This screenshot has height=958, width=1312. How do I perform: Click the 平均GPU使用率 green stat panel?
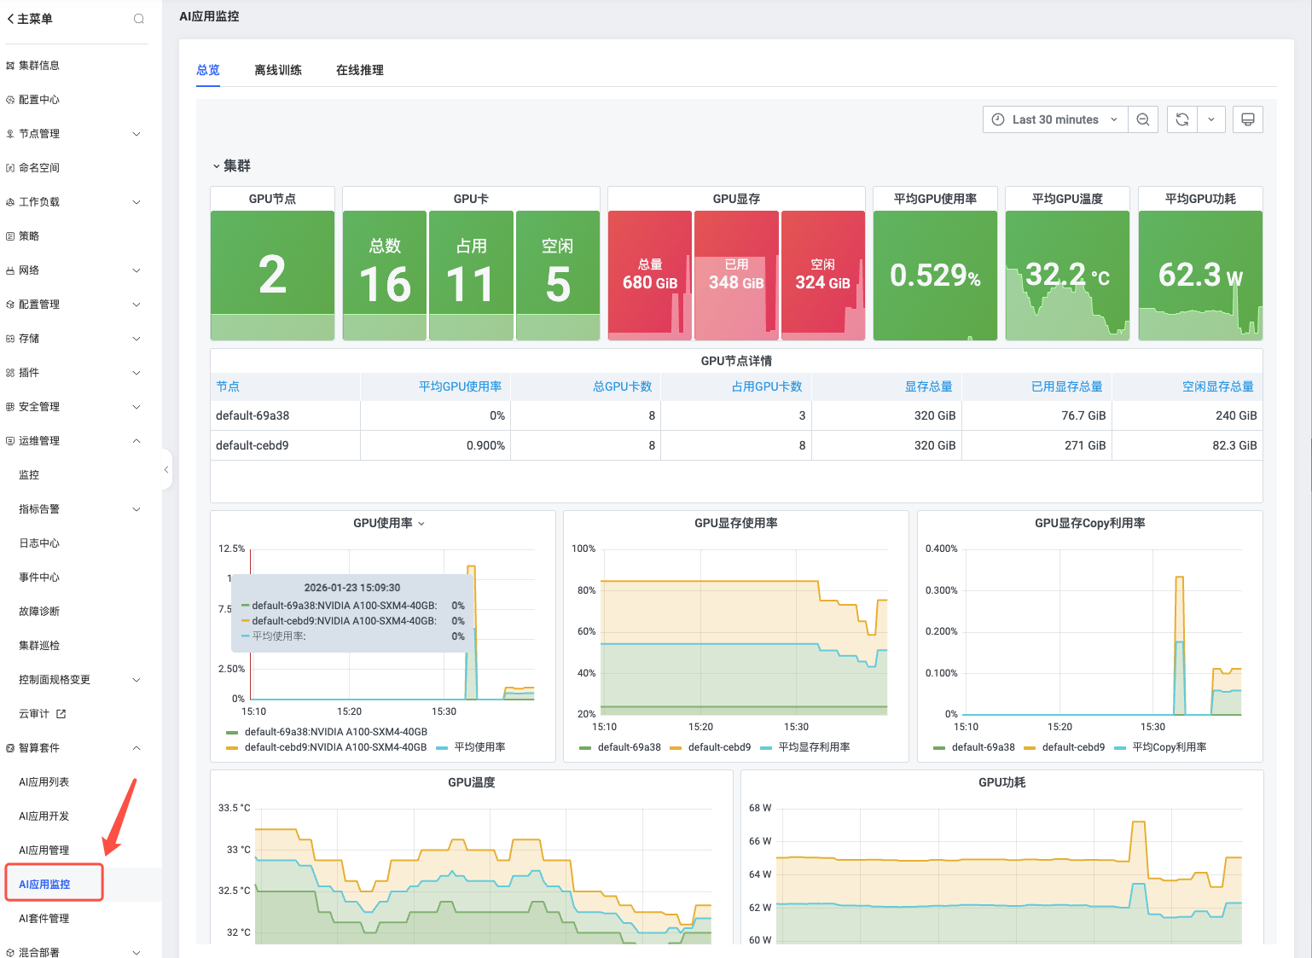[935, 275]
